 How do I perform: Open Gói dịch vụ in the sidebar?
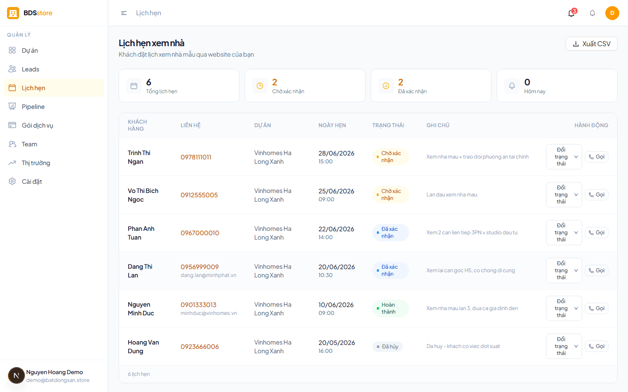pyautogui.click(x=54, y=125)
